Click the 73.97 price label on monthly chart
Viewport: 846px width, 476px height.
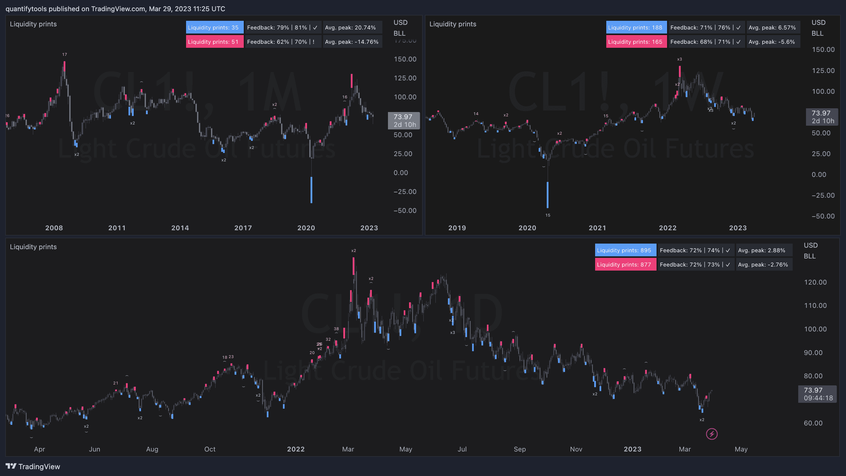pyautogui.click(x=404, y=121)
